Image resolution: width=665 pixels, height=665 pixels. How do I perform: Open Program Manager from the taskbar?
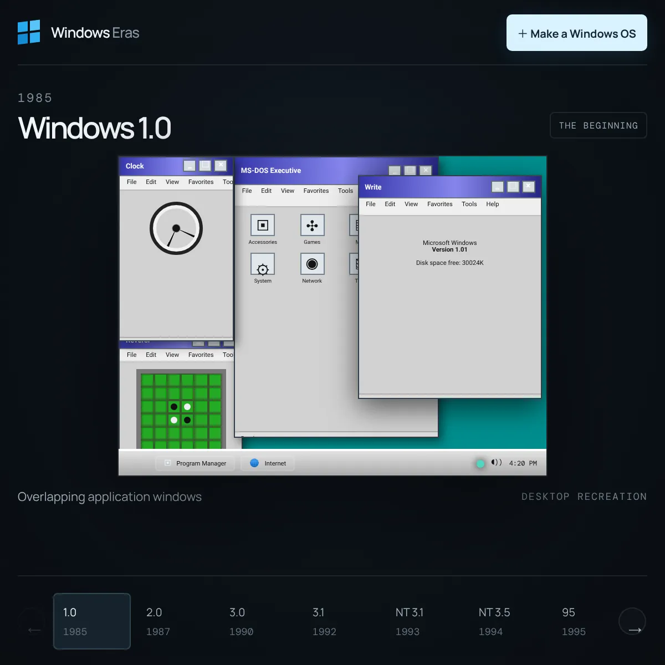[195, 463]
